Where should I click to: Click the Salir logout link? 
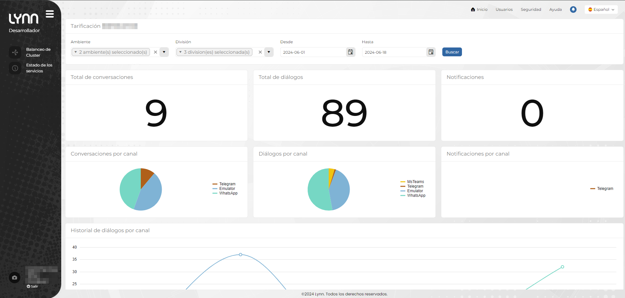click(x=33, y=286)
